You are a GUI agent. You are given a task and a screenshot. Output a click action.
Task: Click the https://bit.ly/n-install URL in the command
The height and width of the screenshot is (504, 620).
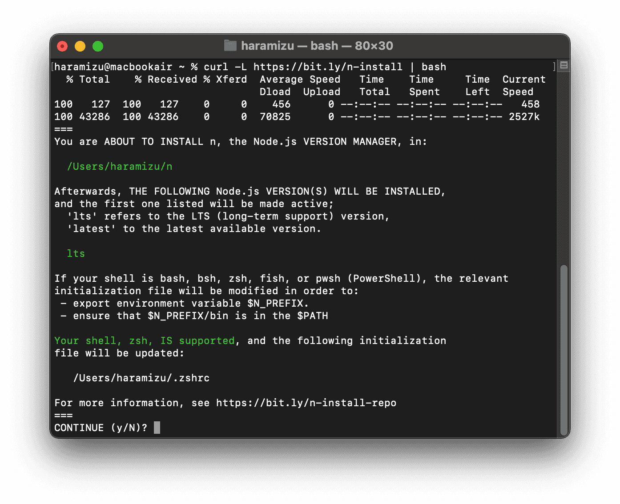point(328,67)
